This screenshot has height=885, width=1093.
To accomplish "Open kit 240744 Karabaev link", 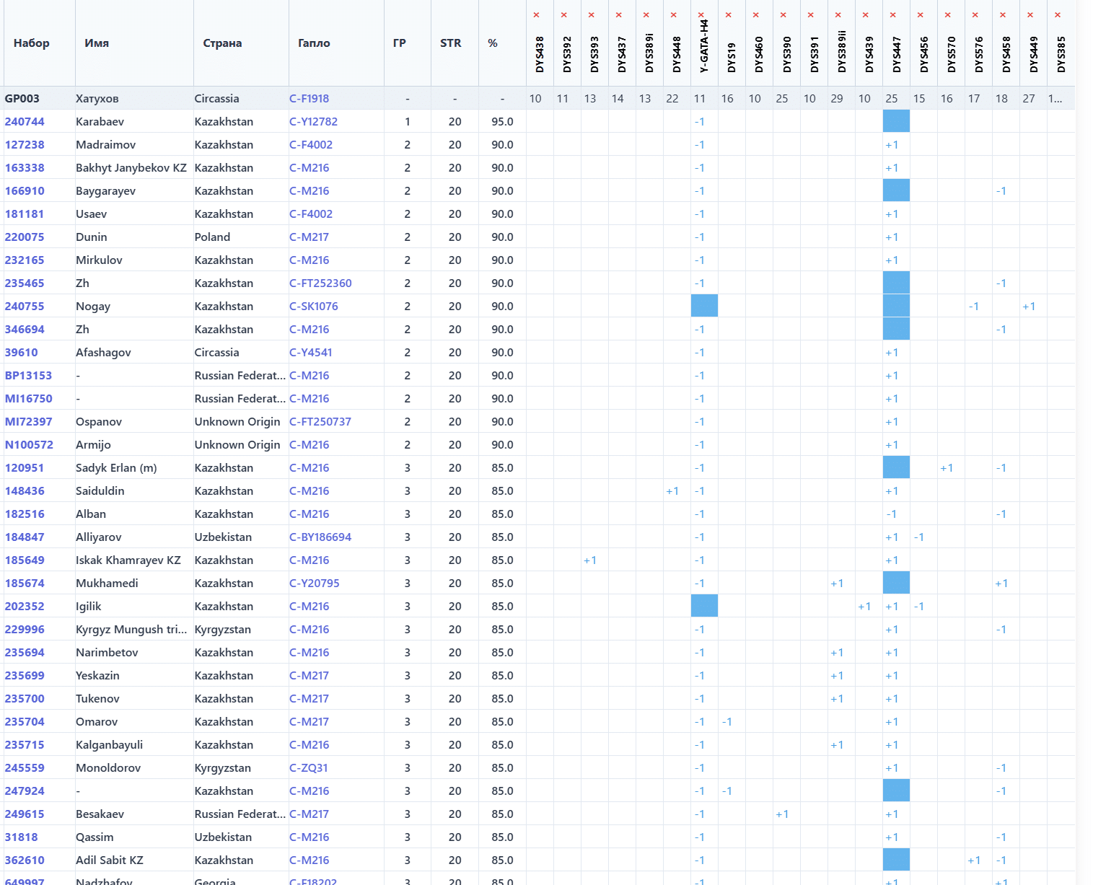I will (25, 122).
